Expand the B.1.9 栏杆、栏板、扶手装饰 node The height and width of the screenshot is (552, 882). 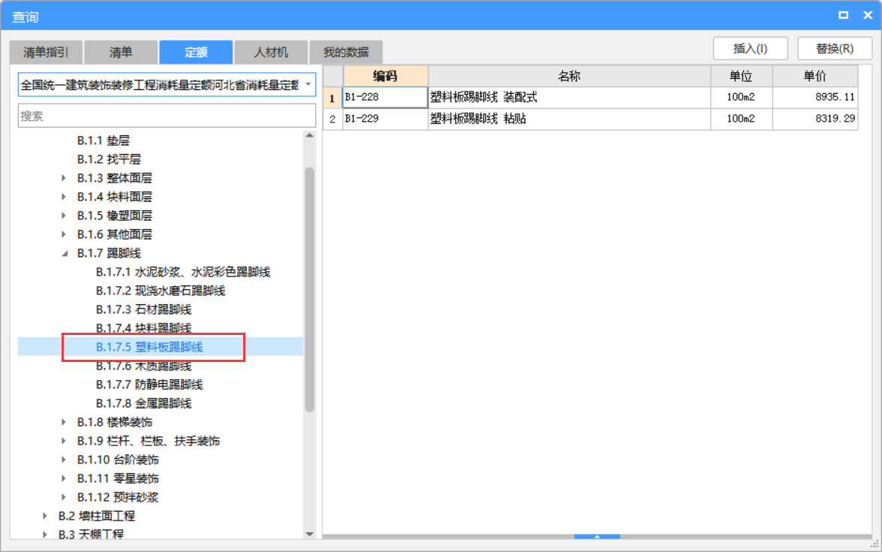(x=63, y=441)
